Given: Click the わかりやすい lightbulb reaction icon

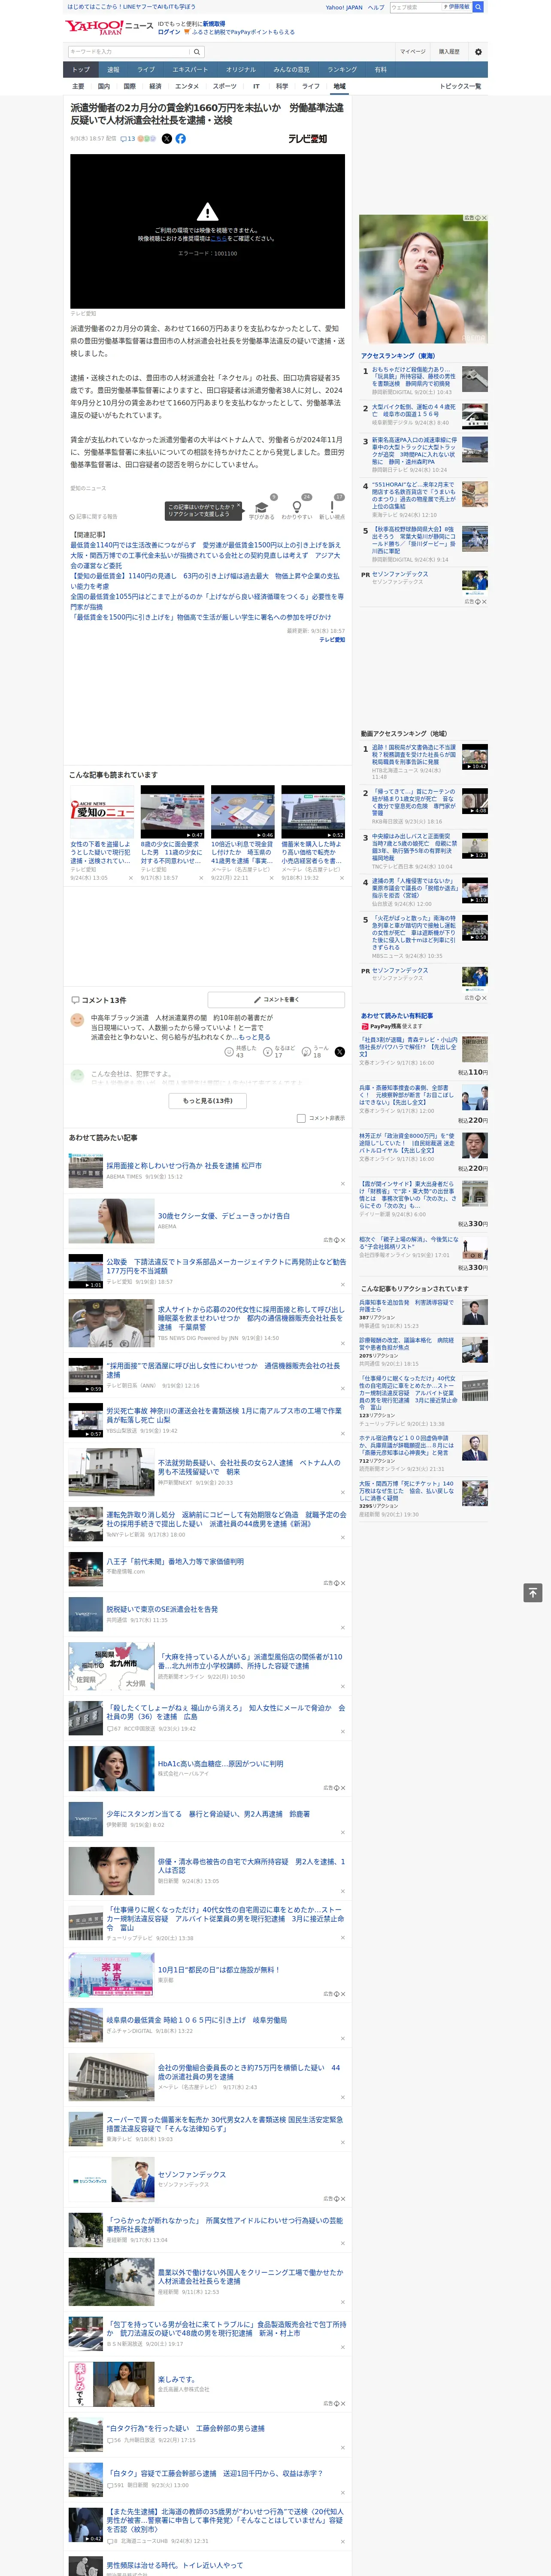Looking at the screenshot, I should point(297,507).
